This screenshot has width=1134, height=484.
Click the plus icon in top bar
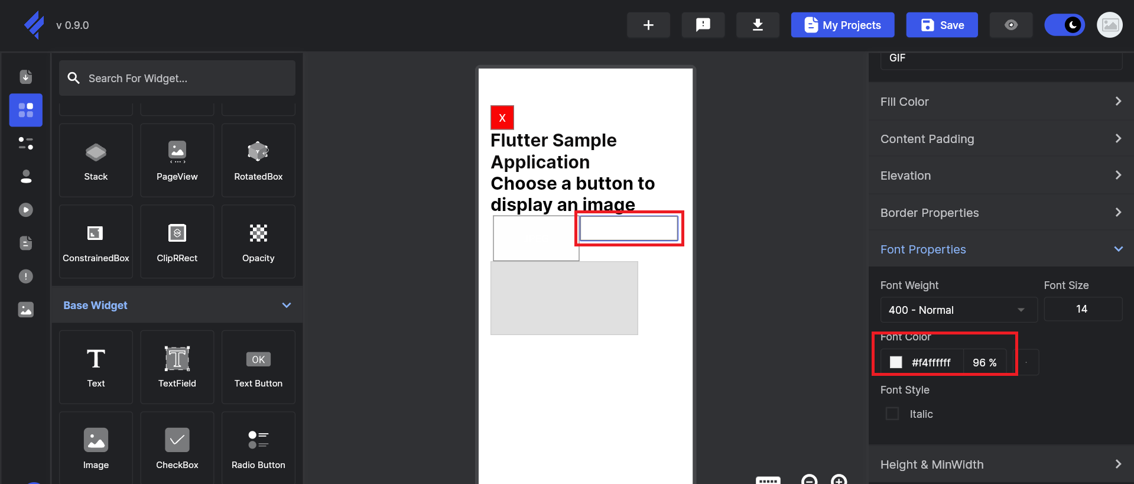[x=648, y=25]
